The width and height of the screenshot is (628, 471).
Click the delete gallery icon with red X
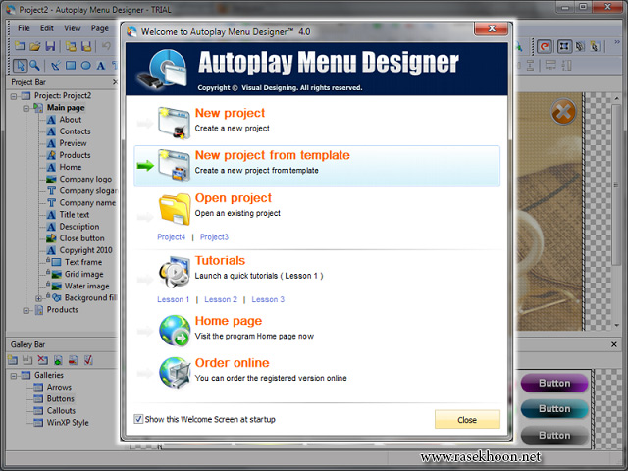point(42,360)
